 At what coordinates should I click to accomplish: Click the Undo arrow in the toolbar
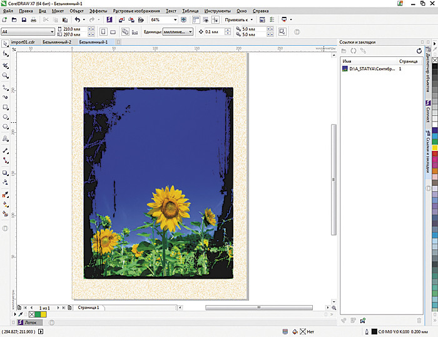(x=76, y=20)
